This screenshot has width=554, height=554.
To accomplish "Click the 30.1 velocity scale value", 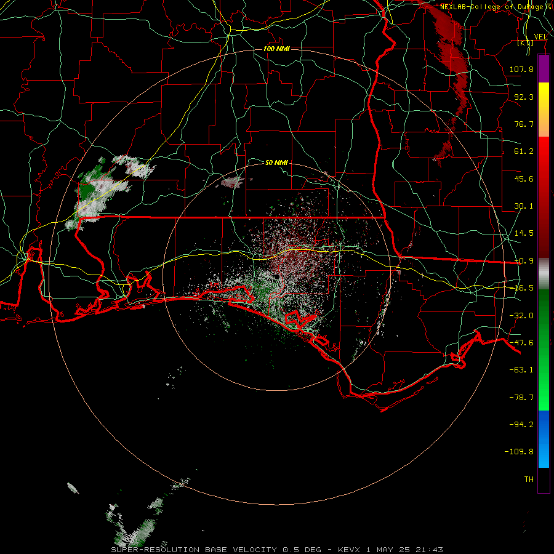I will coord(524,206).
